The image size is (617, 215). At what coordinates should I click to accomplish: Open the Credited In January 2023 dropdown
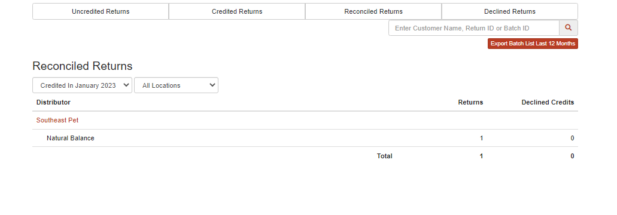82,85
